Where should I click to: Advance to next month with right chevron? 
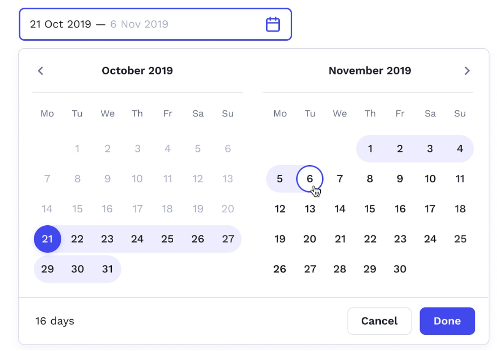[x=467, y=71]
